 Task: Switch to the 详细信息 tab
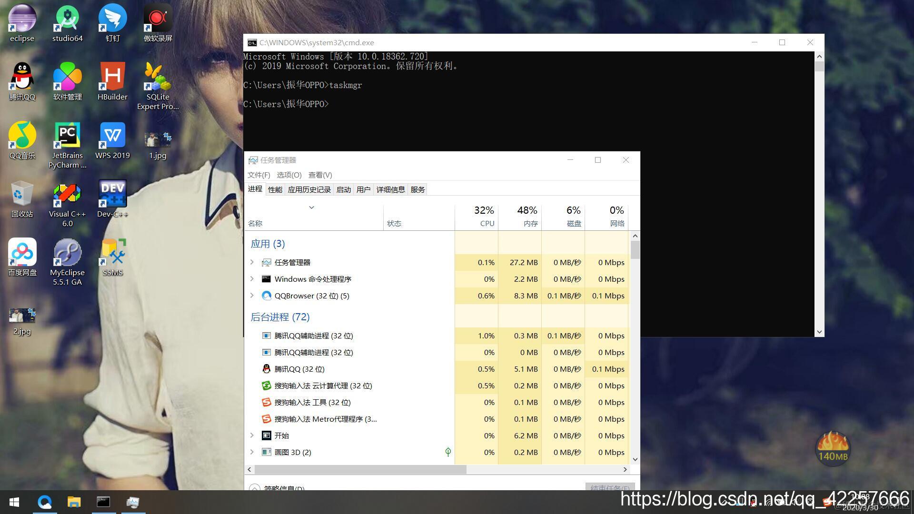pos(390,189)
